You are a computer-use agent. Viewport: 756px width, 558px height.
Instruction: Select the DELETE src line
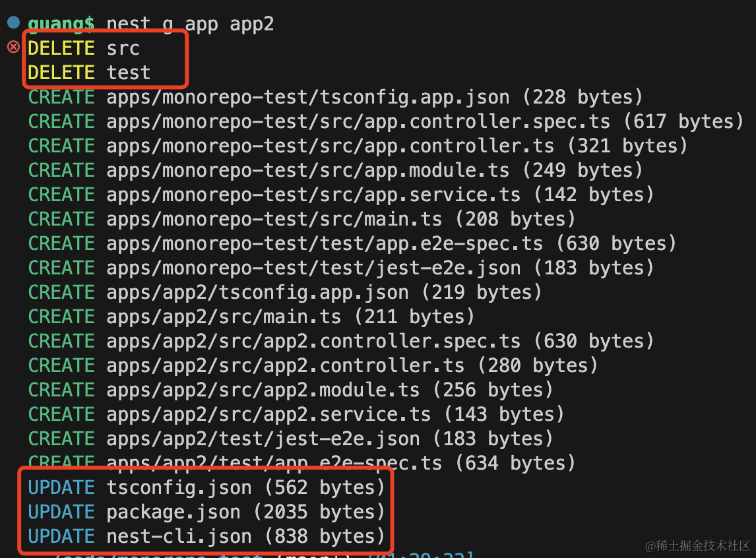point(83,48)
